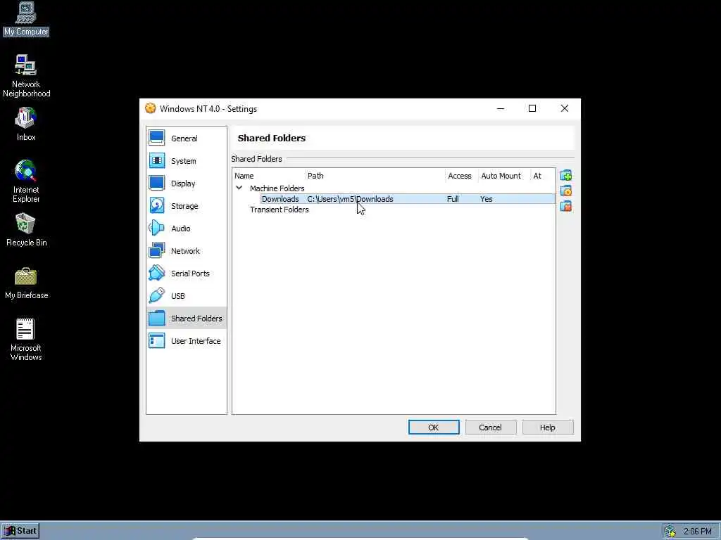The width and height of the screenshot is (721, 540).
Task: Select the Recycle Bin desktop icon
Action: tap(26, 230)
